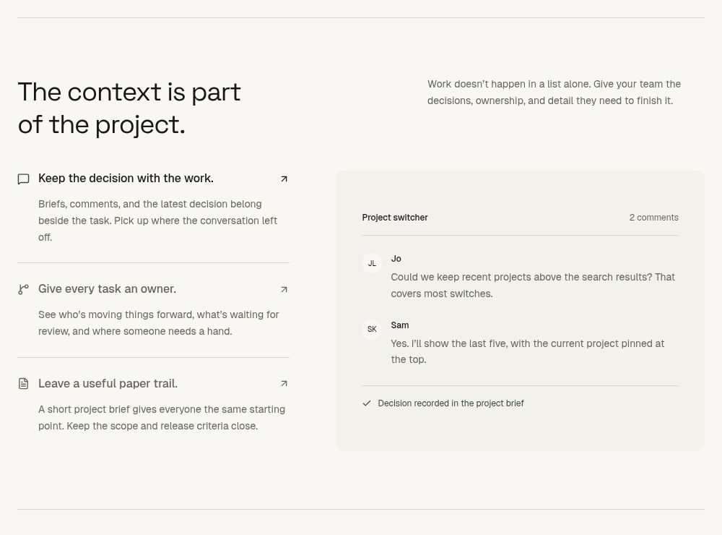This screenshot has width=722, height=535.
Task: Select the Project switcher title
Action: click(x=395, y=218)
